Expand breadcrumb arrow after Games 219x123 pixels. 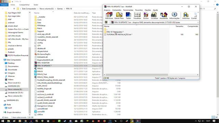coord(64,9)
